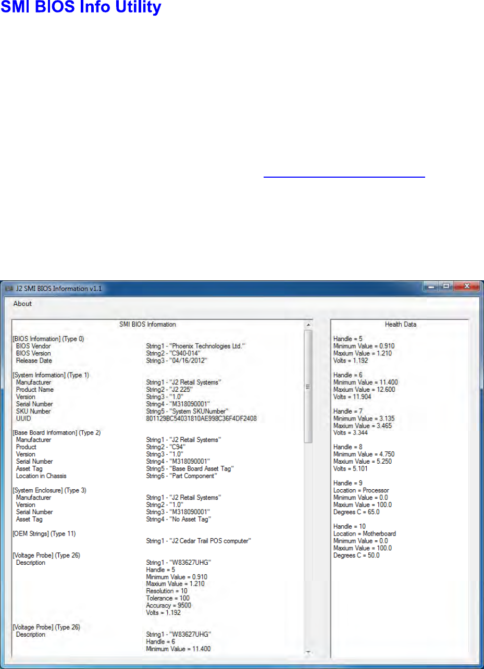Click the 'Accuracy = 9500' line
This screenshot has width=484, height=669.
[x=169, y=606]
